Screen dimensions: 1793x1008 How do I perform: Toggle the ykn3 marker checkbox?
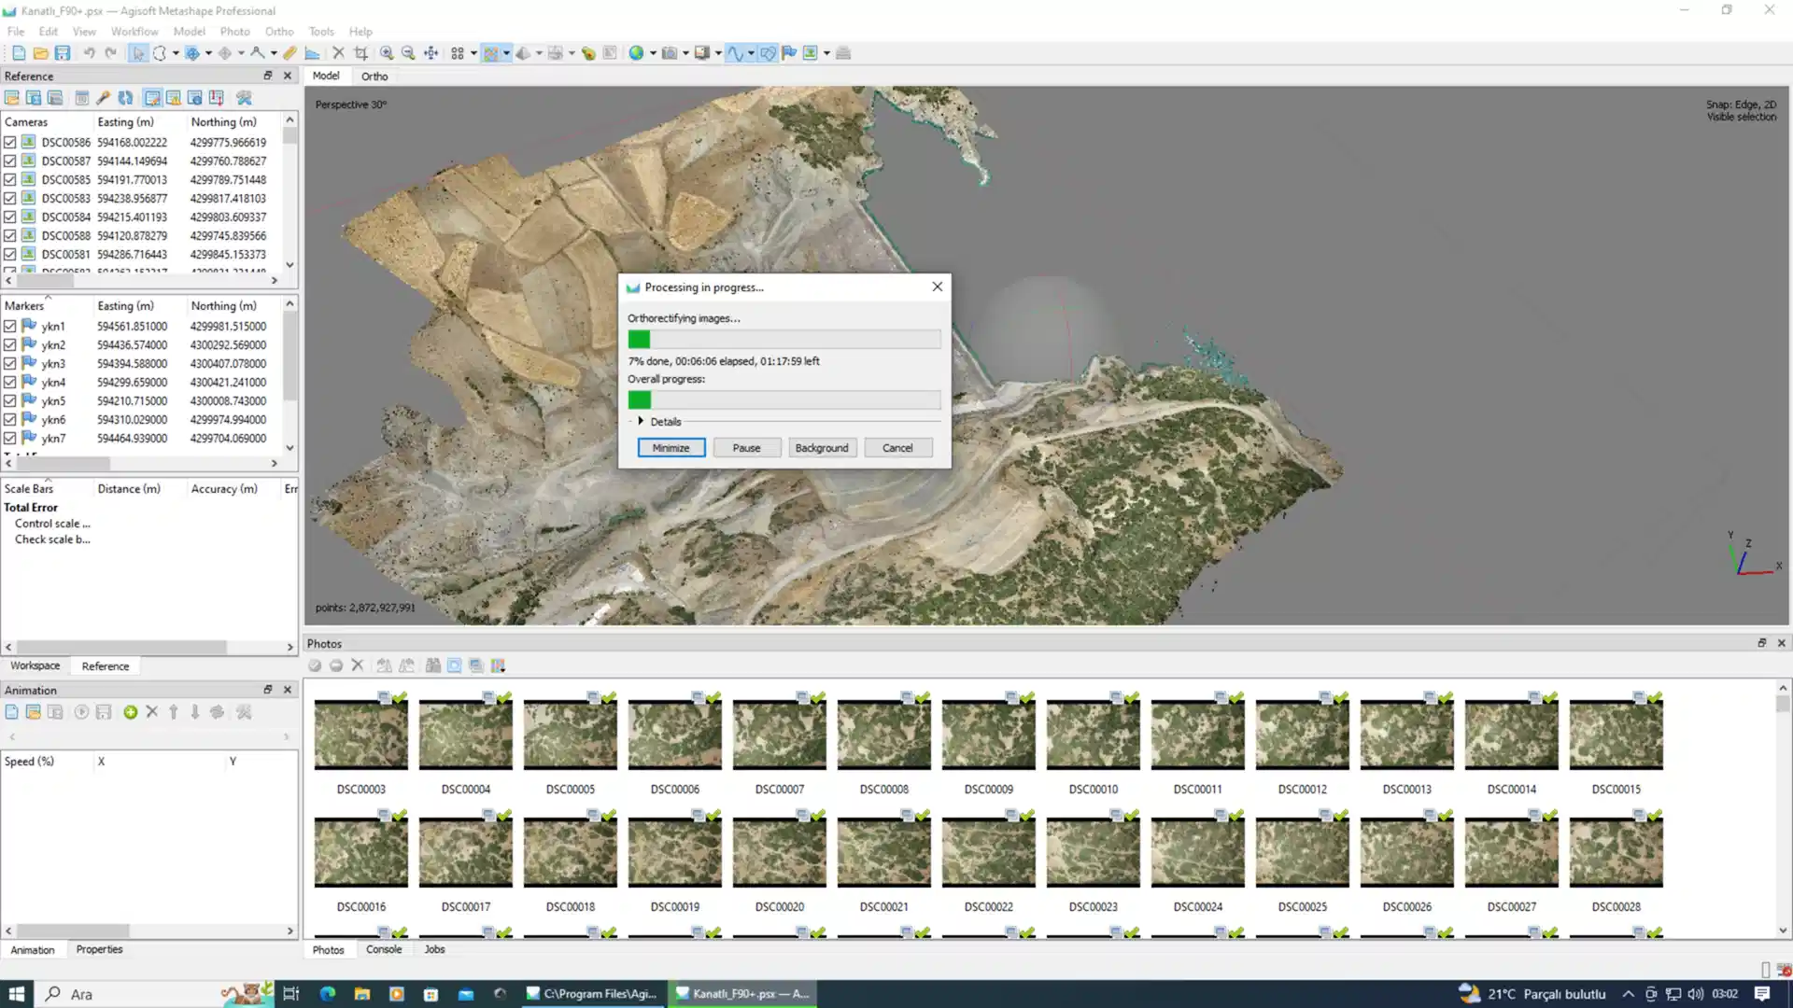pyautogui.click(x=10, y=364)
